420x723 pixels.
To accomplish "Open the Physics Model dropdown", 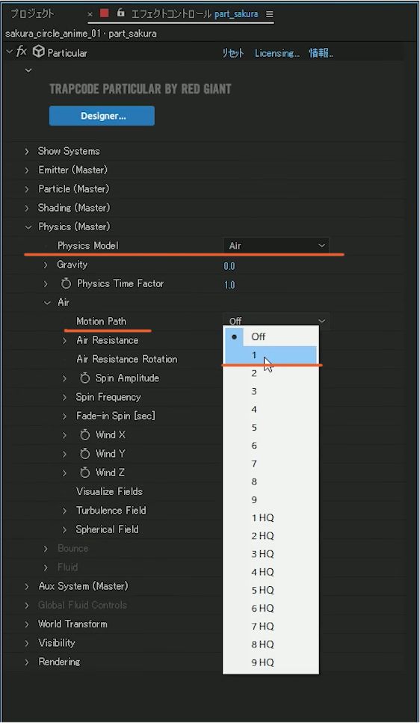I will pos(277,246).
